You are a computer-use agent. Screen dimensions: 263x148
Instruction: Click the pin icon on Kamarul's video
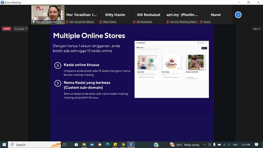34,22
